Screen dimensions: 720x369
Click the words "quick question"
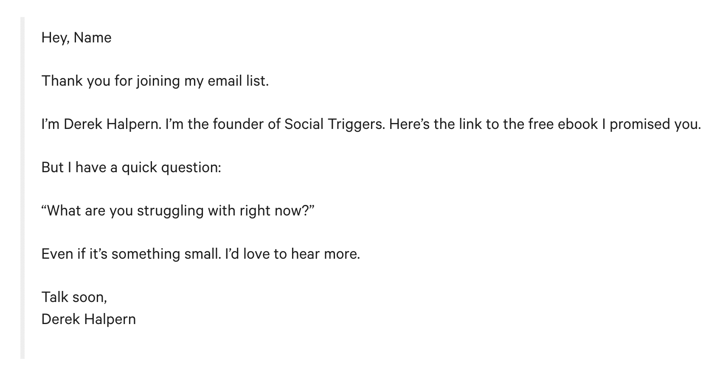171,167
